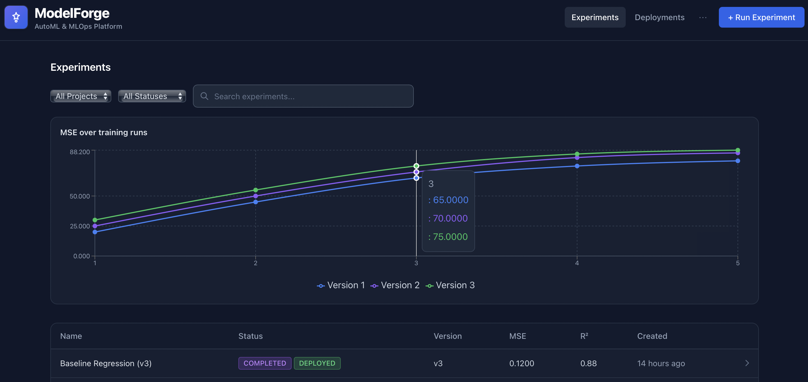The height and width of the screenshot is (382, 808).
Task: Click the purple Version 2 point at run 4
Action: point(577,158)
